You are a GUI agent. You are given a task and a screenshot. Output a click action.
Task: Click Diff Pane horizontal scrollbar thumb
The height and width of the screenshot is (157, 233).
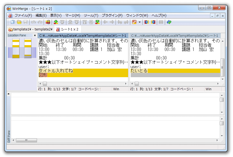tap(26, 140)
